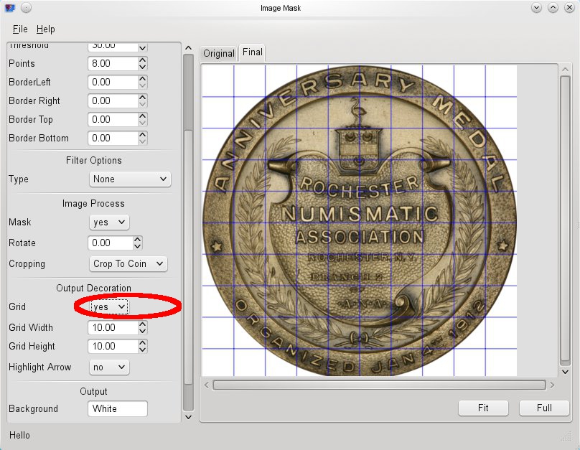580x450 pixels.
Task: Click the image view scroll-up arrow
Action: click(565, 70)
